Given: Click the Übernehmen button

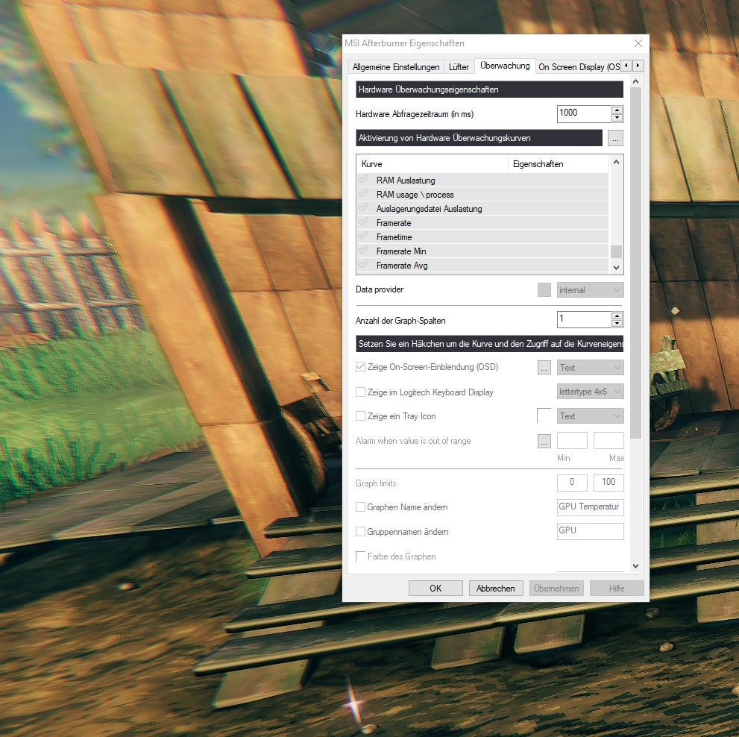Looking at the screenshot, I should pyautogui.click(x=556, y=589).
